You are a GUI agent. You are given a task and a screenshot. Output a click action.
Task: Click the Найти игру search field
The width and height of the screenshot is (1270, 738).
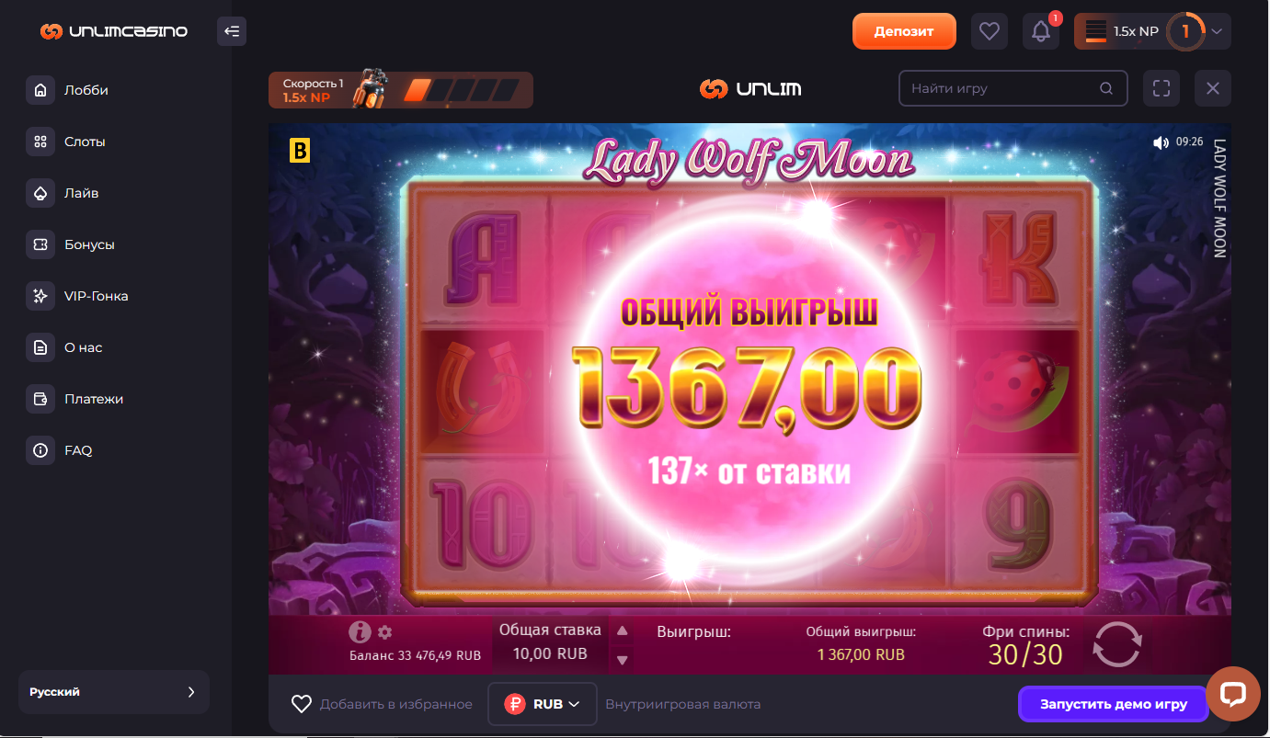pos(1013,88)
